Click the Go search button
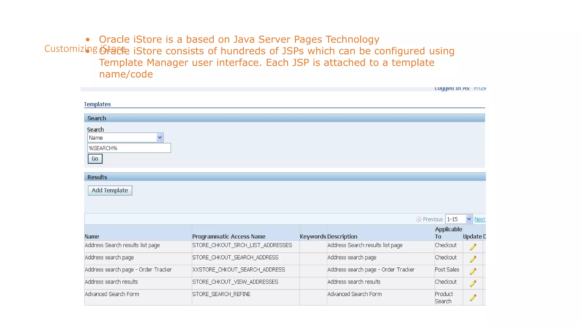Screen dimensions: 581x326 pos(95,159)
